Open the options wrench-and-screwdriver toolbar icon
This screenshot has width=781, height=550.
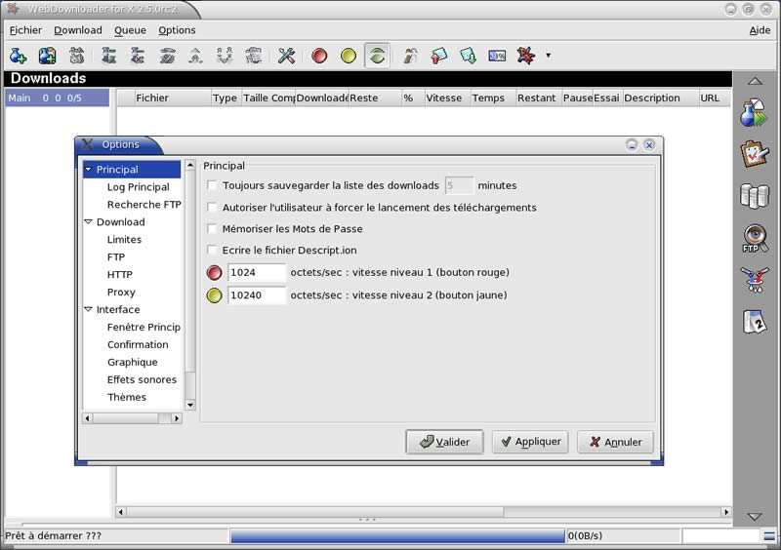pyautogui.click(x=286, y=56)
